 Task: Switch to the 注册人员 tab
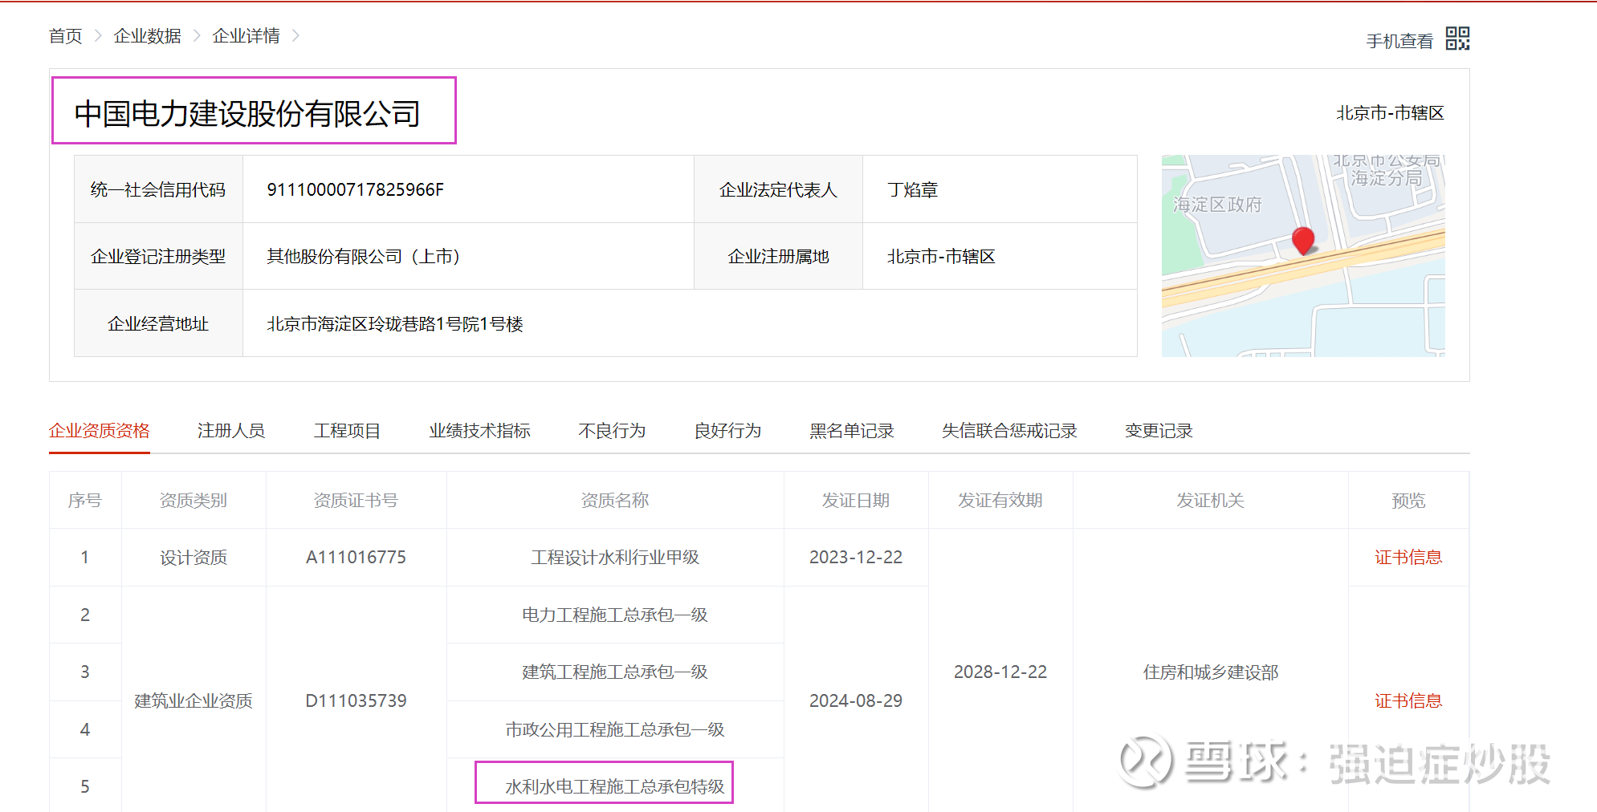[231, 431]
